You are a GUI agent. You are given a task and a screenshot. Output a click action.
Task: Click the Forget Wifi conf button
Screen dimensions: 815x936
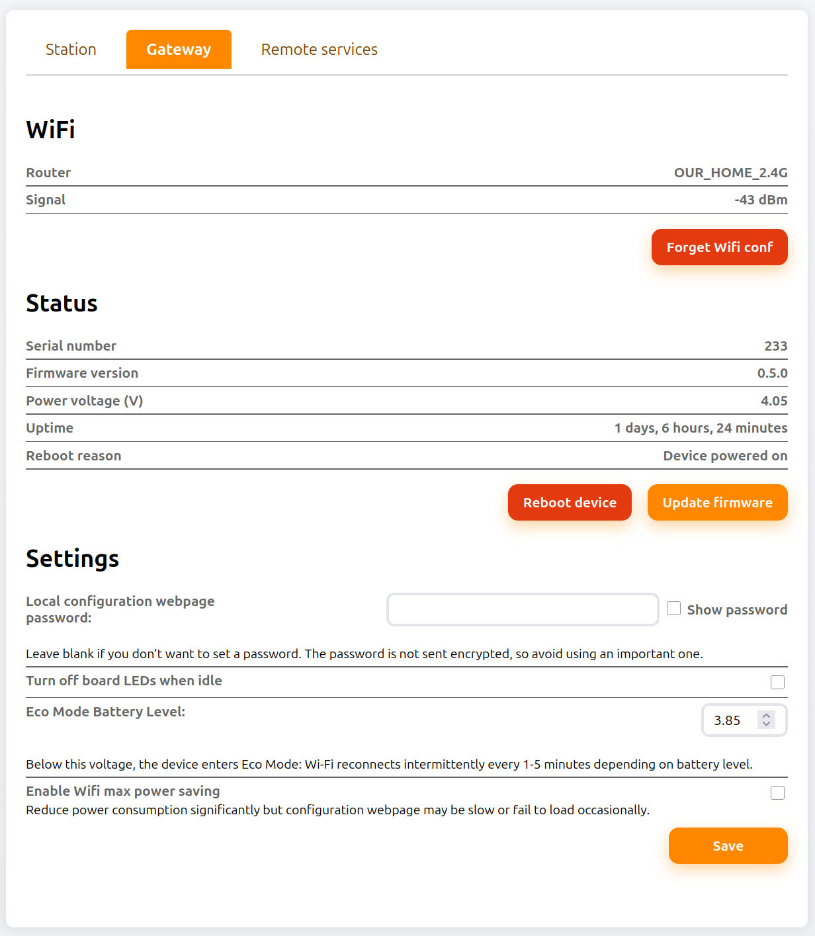[x=719, y=247]
